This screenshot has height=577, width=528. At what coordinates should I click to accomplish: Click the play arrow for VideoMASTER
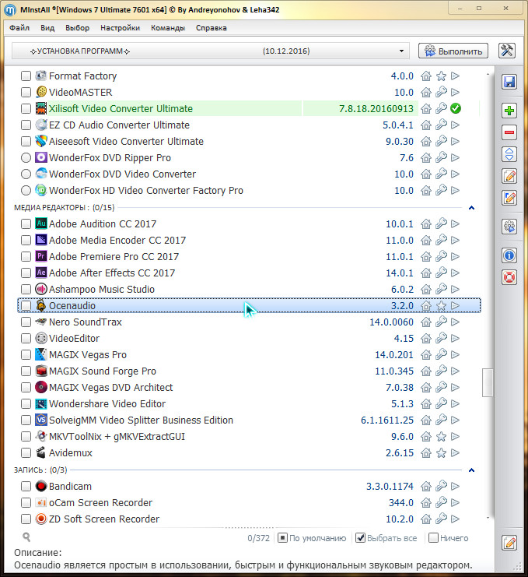pos(455,93)
